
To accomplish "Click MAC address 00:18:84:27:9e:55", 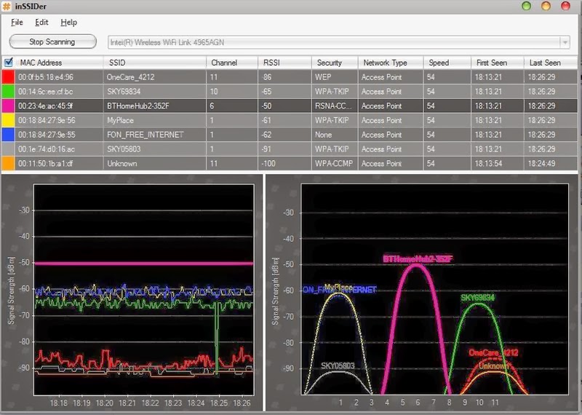I will (47, 135).
